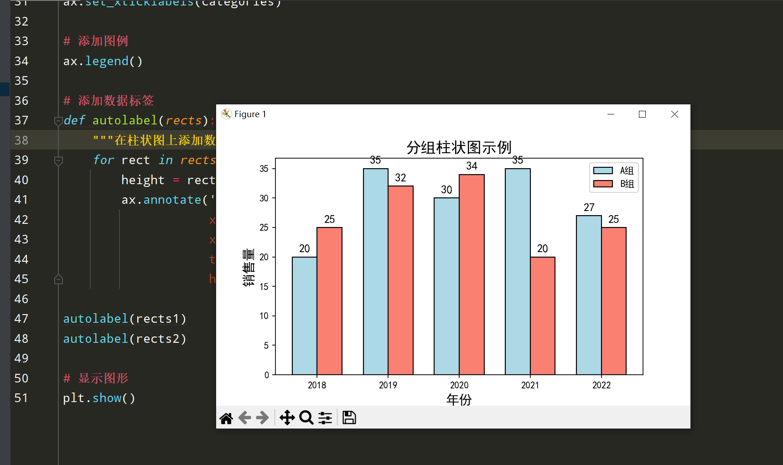Image resolution: width=783 pixels, height=465 pixels.
Task: Click the autolabel(rects2) call
Action: pos(125,339)
